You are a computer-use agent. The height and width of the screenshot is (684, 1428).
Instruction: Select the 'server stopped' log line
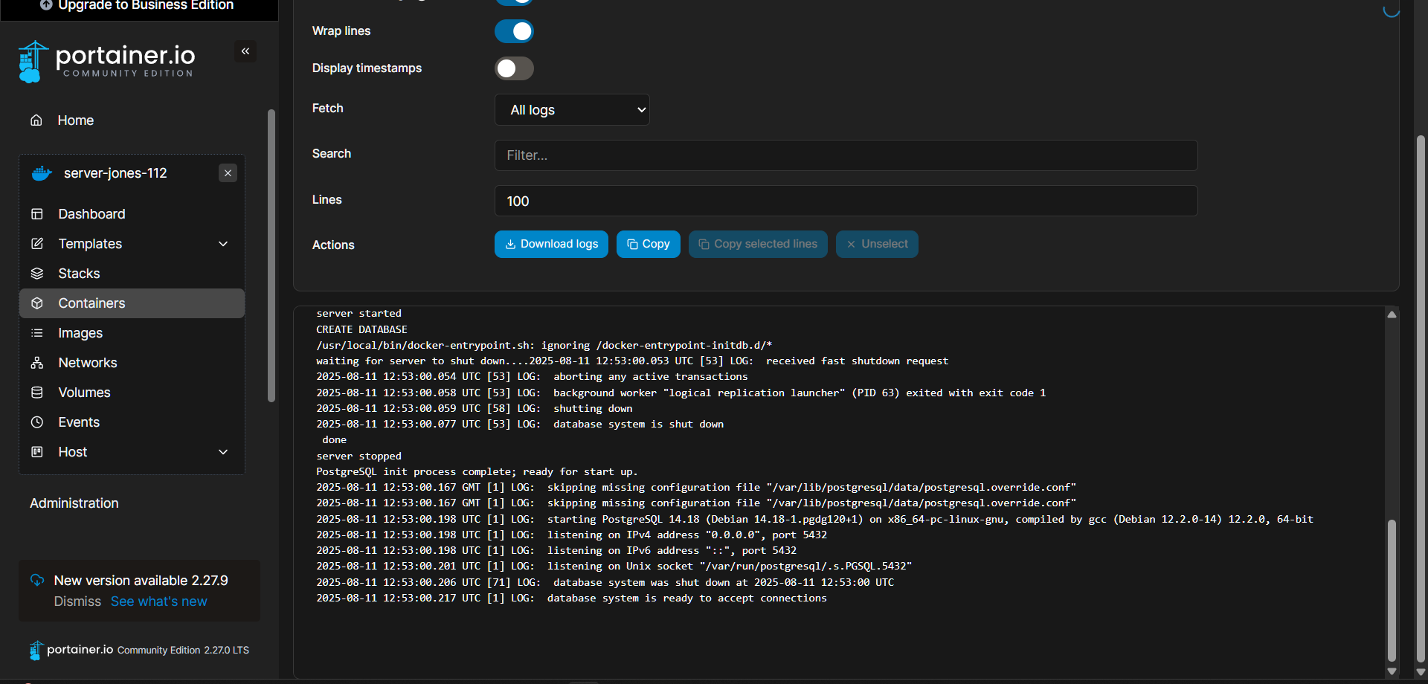[x=358, y=456]
